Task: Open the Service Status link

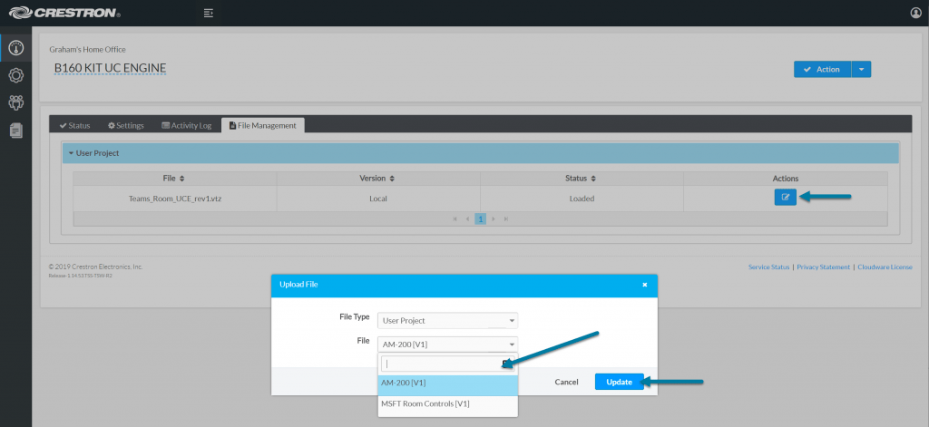Action: 769,267
